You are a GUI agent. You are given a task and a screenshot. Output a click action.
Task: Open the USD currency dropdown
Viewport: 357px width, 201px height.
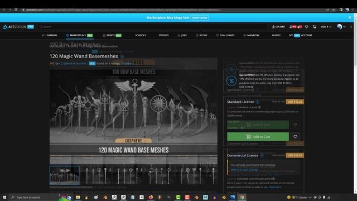[326, 27]
